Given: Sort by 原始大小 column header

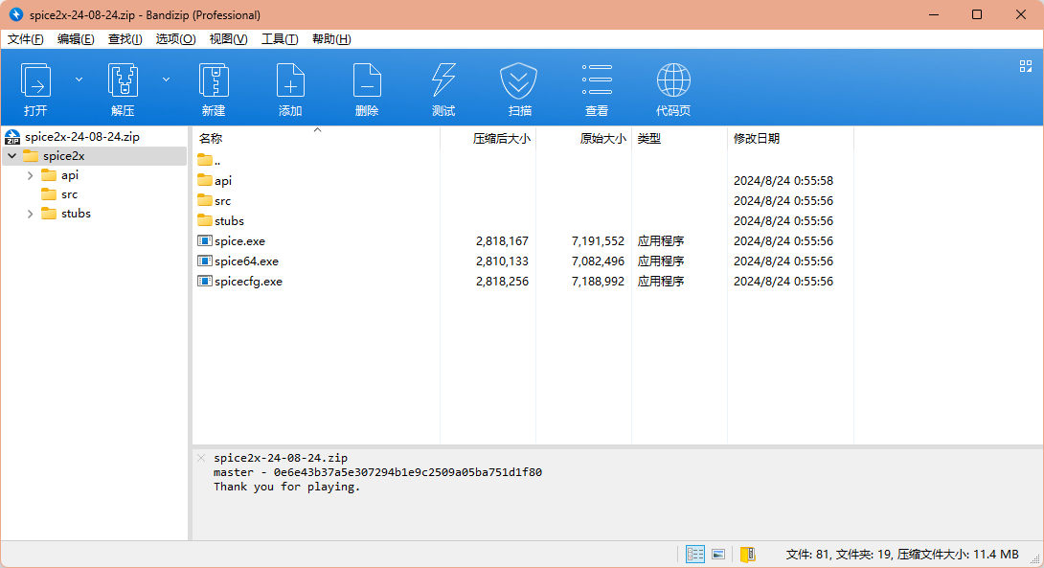Looking at the screenshot, I should (x=602, y=139).
